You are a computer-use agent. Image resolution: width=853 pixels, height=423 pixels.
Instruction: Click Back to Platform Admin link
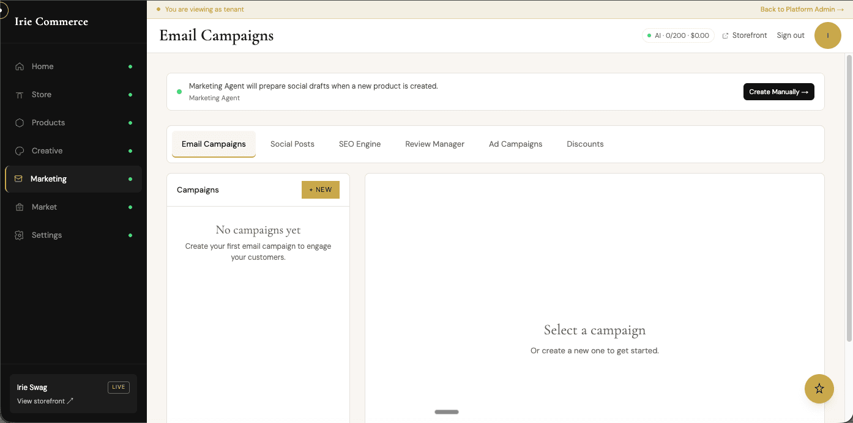tap(802, 9)
